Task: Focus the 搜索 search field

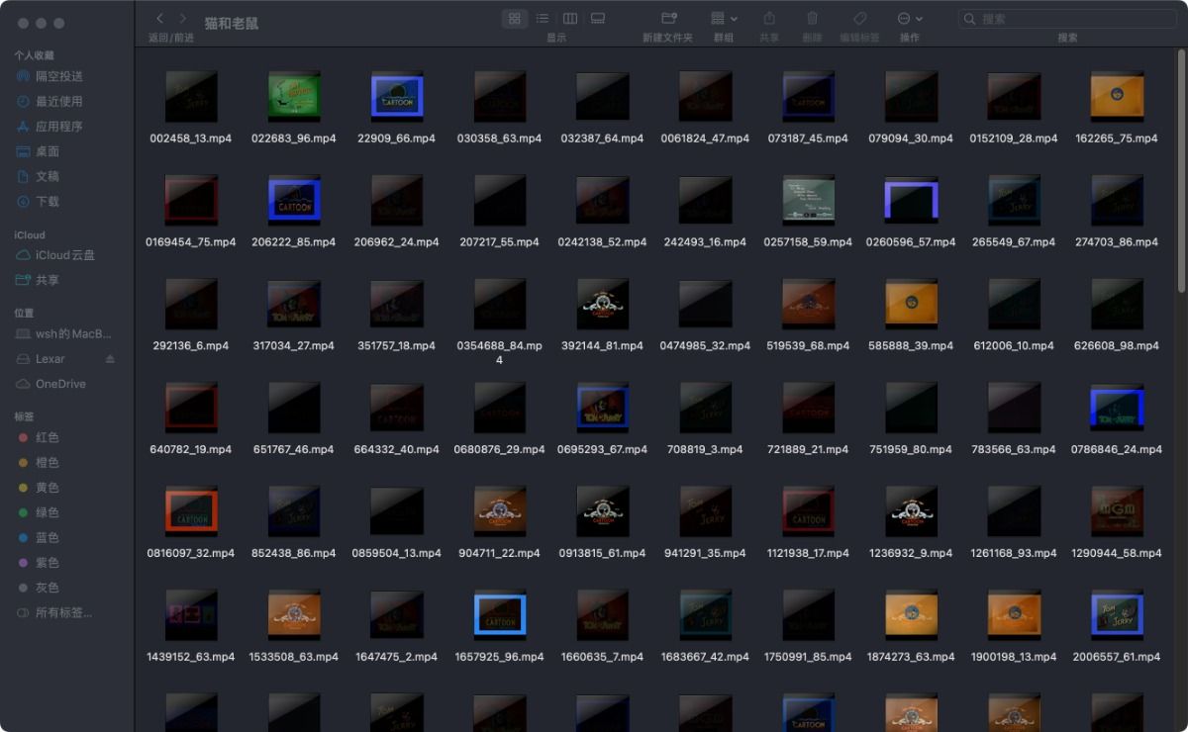Action: pos(1067,19)
